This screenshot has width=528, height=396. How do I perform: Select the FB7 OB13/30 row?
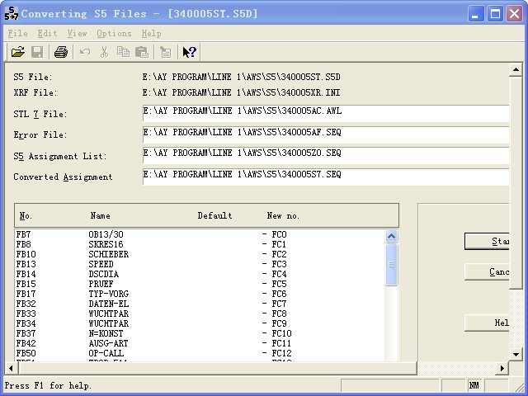200,234
